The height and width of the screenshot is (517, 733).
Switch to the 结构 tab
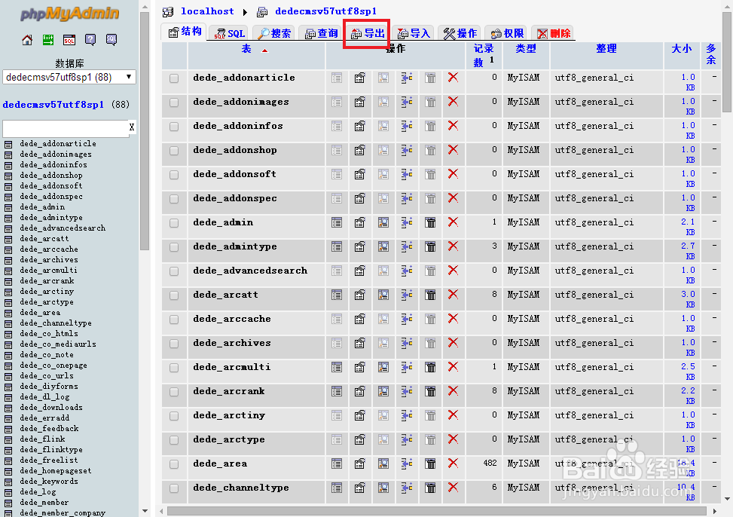[185, 32]
